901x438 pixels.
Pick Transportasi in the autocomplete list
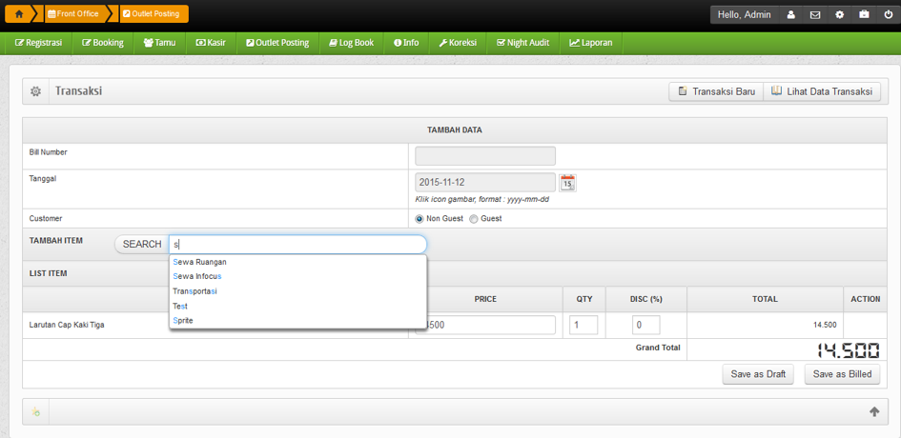click(x=195, y=291)
